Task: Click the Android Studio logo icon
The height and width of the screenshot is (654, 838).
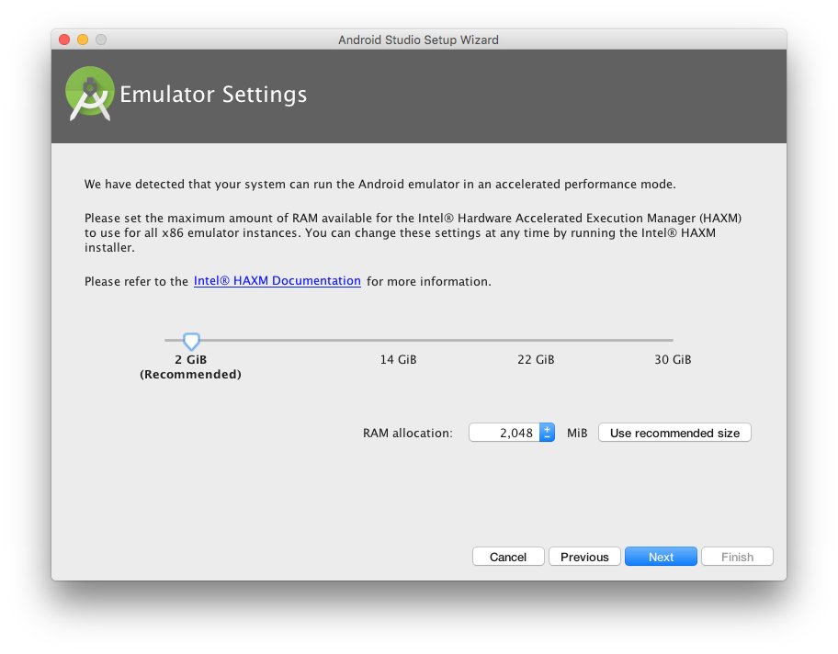Action: (x=90, y=94)
